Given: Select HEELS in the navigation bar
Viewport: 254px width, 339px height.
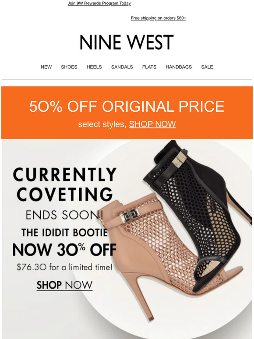Looking at the screenshot, I should click(x=94, y=67).
